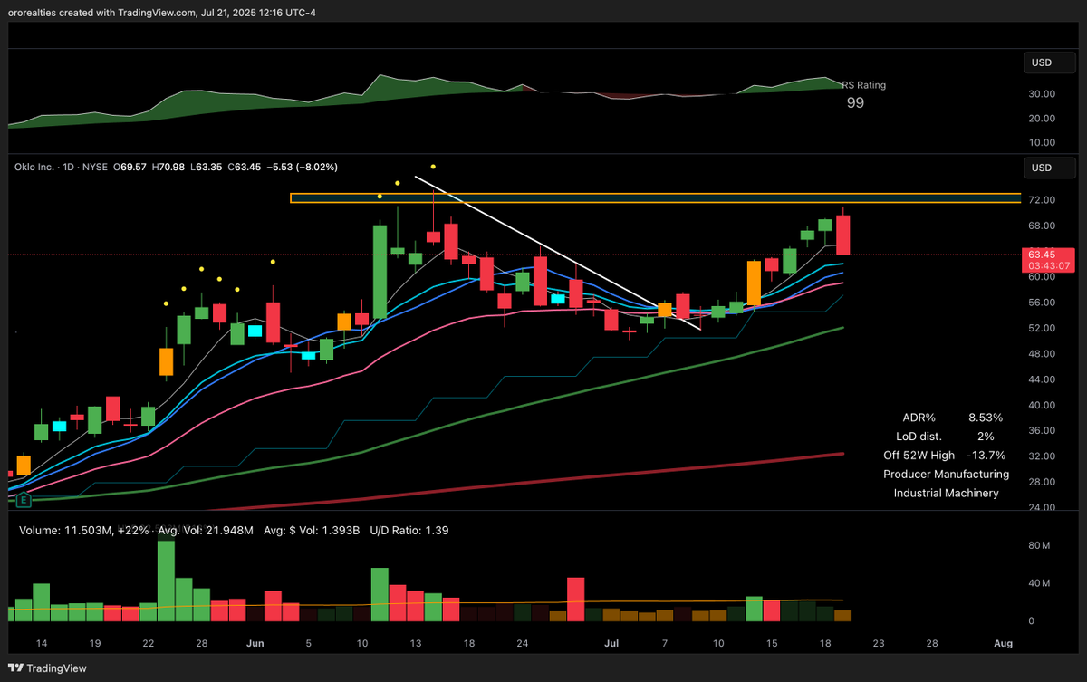Click price axis label 52.00
The image size is (1087, 682).
1042,328
